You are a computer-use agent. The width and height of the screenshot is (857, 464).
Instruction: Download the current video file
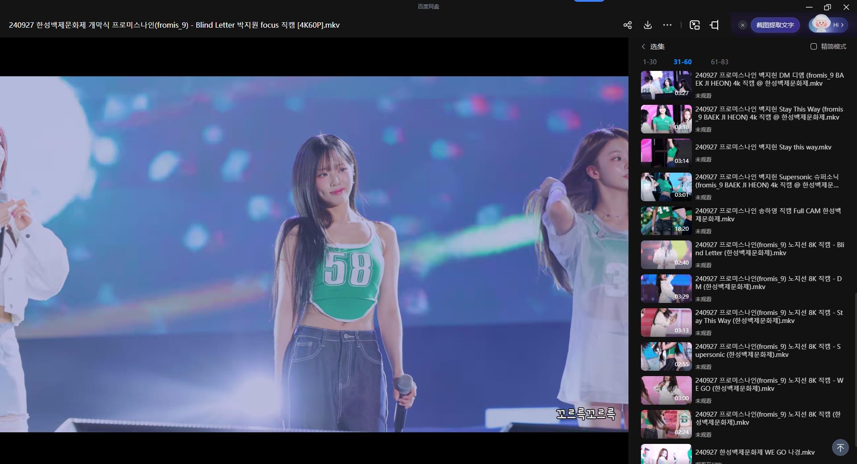pyautogui.click(x=648, y=25)
